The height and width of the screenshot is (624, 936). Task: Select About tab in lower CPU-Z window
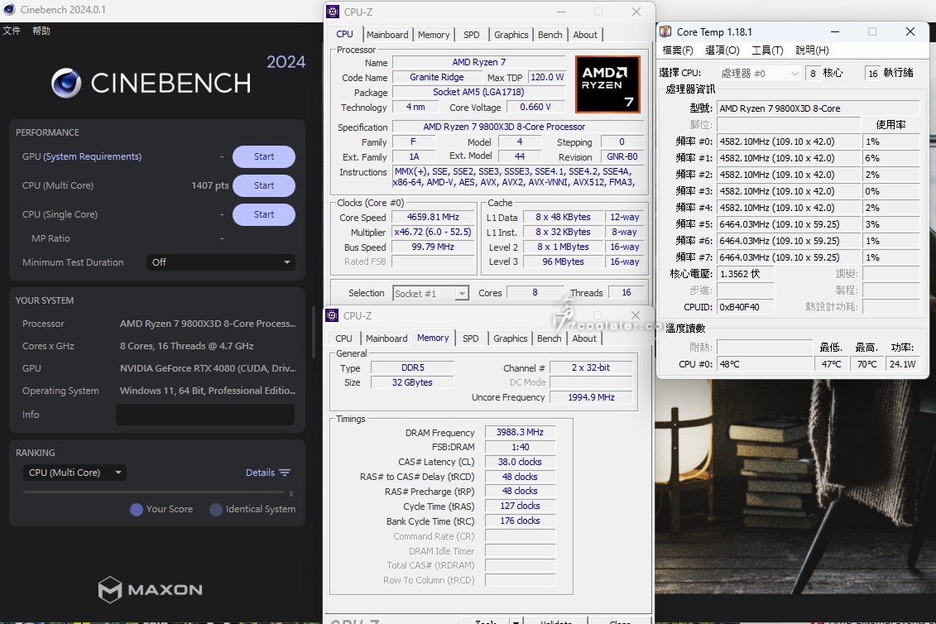click(584, 338)
